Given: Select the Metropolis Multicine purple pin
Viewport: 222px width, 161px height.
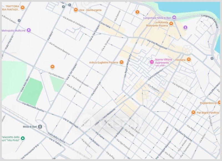Looking at the screenshot, I should pos(29,30).
